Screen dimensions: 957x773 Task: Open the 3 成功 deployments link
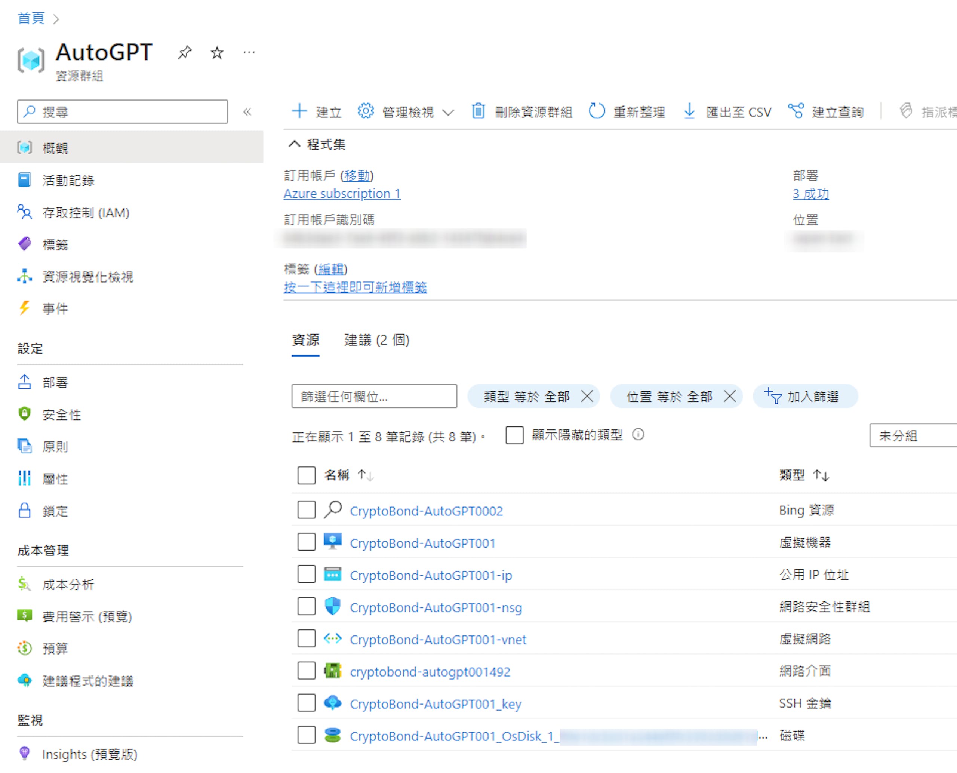tap(810, 194)
